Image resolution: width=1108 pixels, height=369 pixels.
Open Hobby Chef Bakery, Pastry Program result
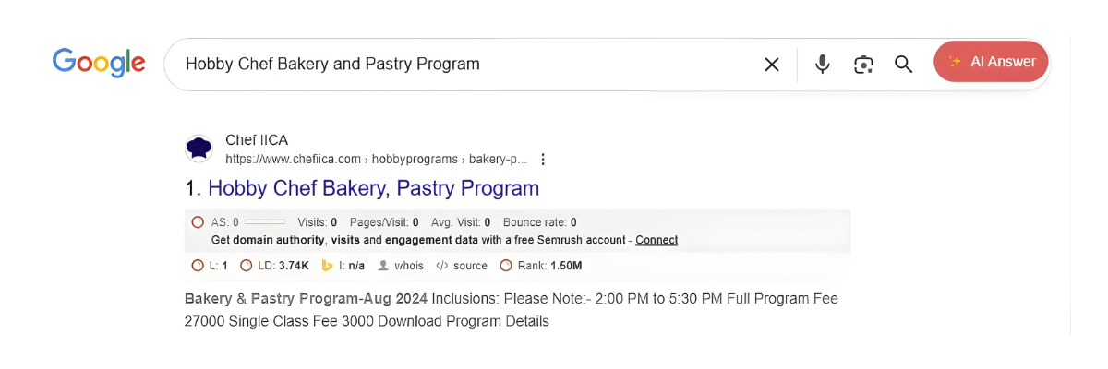373,188
